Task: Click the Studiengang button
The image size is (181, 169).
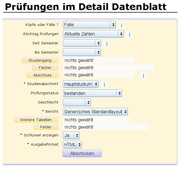Action: pyautogui.click(x=40, y=60)
